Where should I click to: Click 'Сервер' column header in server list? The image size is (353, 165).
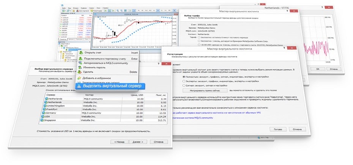click(50, 95)
